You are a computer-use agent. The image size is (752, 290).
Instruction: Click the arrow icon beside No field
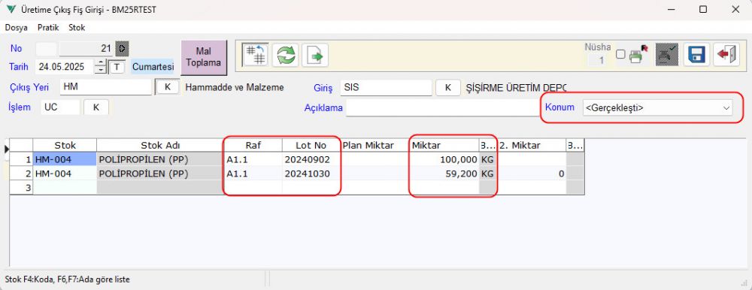[x=123, y=48]
